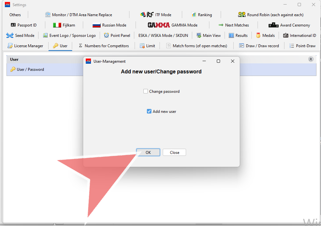
Task: Confirm with the OK button
Action: (148, 152)
